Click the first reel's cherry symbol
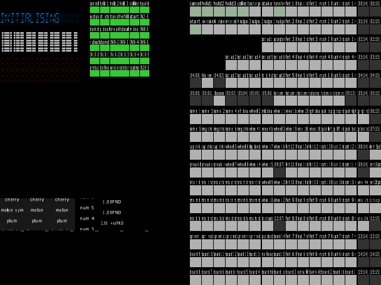This screenshot has height=285, width=381. (12, 199)
